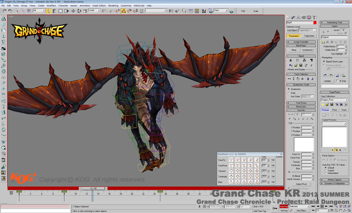Click the Create Collection star icon
The height and width of the screenshot is (213, 352).
[323, 104]
